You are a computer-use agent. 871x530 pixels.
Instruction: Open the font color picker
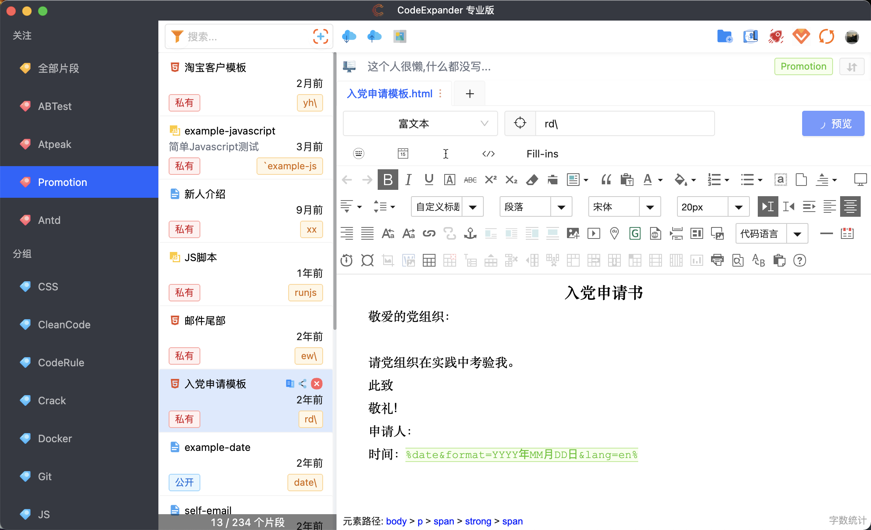[648, 180]
